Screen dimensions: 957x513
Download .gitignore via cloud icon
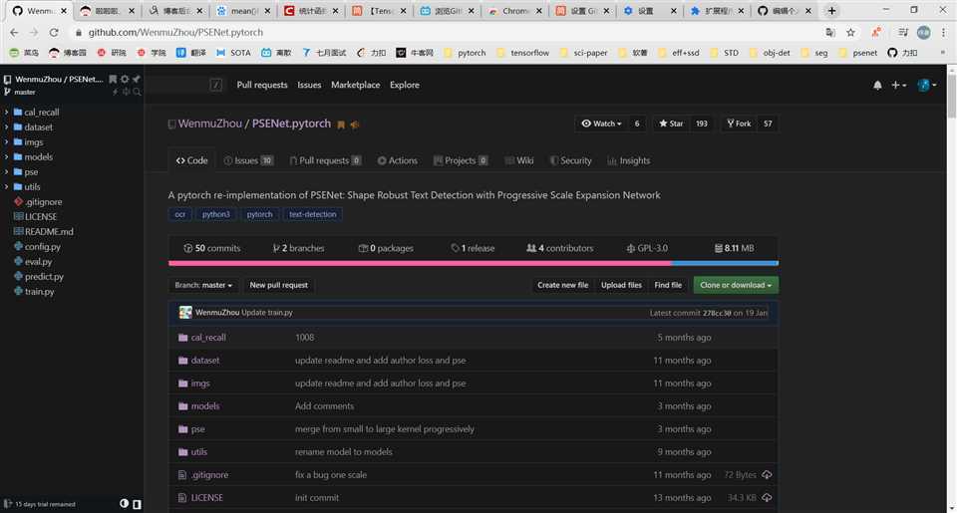767,474
